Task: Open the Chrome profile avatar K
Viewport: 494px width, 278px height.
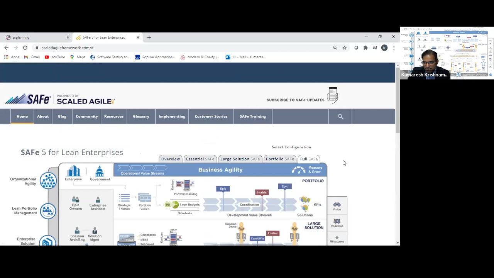Action: click(x=384, y=47)
